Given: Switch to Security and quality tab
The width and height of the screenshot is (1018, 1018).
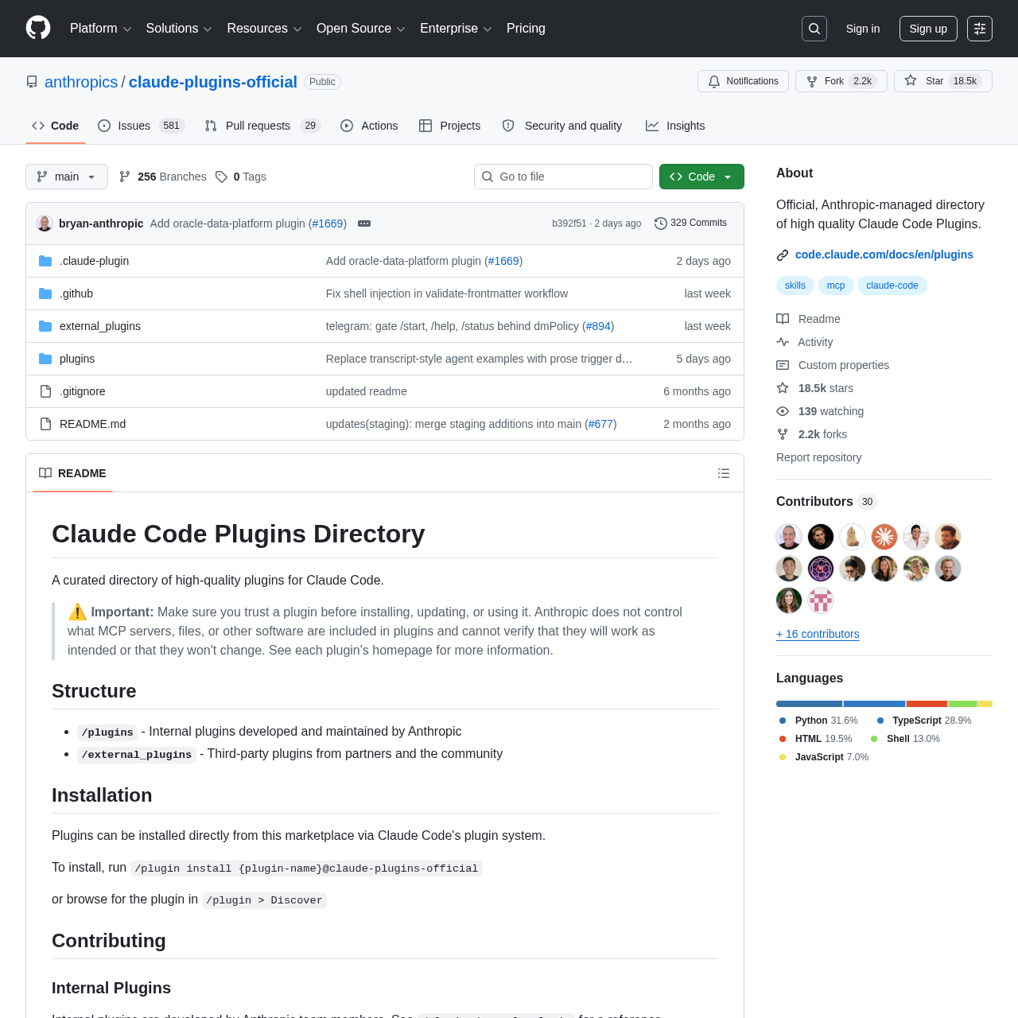Looking at the screenshot, I should click(562, 126).
